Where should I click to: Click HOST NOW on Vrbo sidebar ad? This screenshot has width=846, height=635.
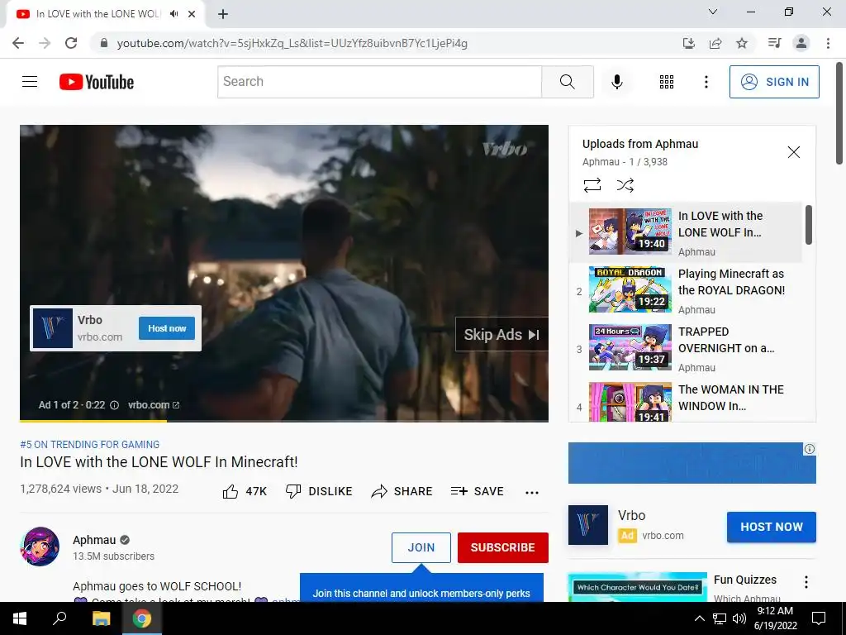[x=772, y=527]
